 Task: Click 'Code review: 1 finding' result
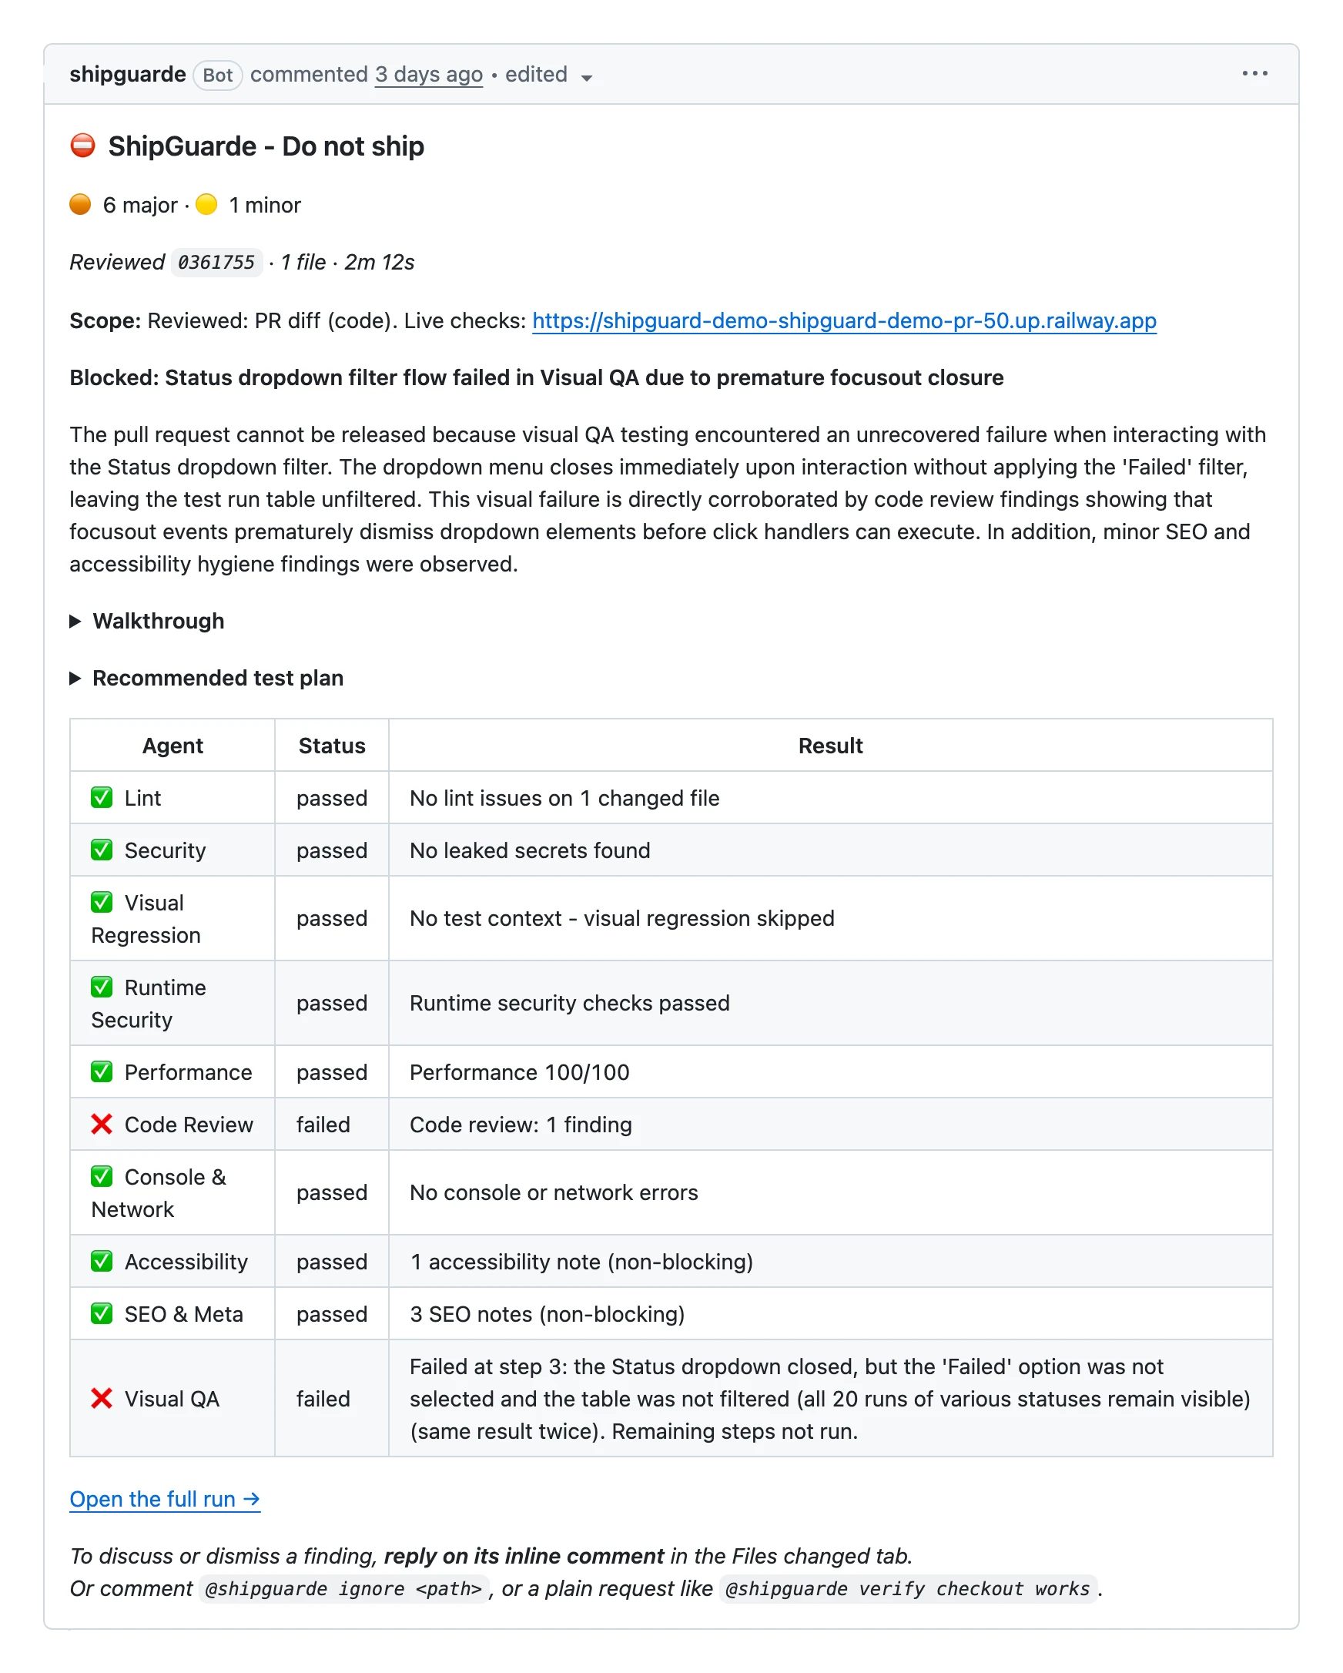[521, 1125]
